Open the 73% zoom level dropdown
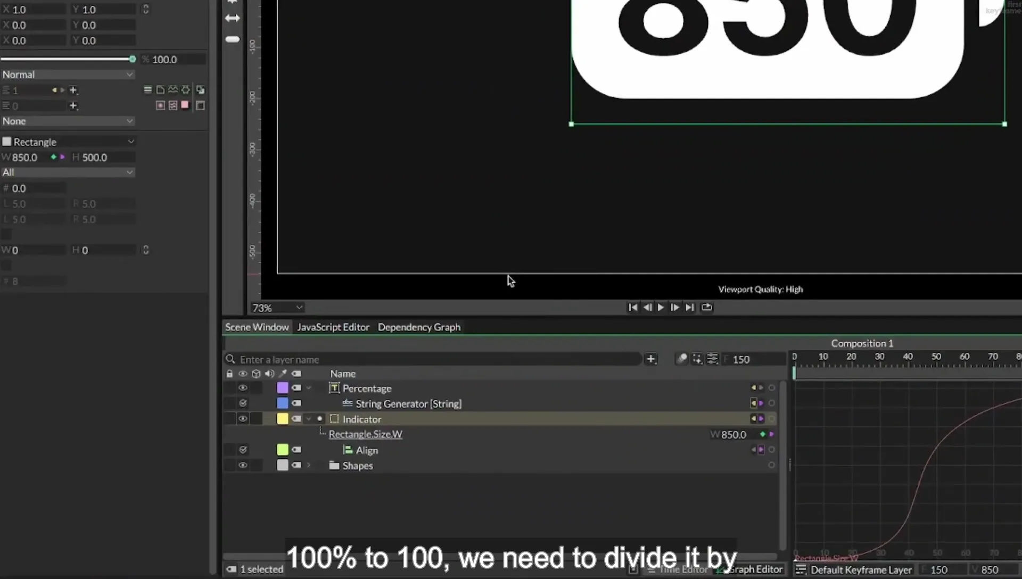The width and height of the screenshot is (1022, 579). point(277,308)
